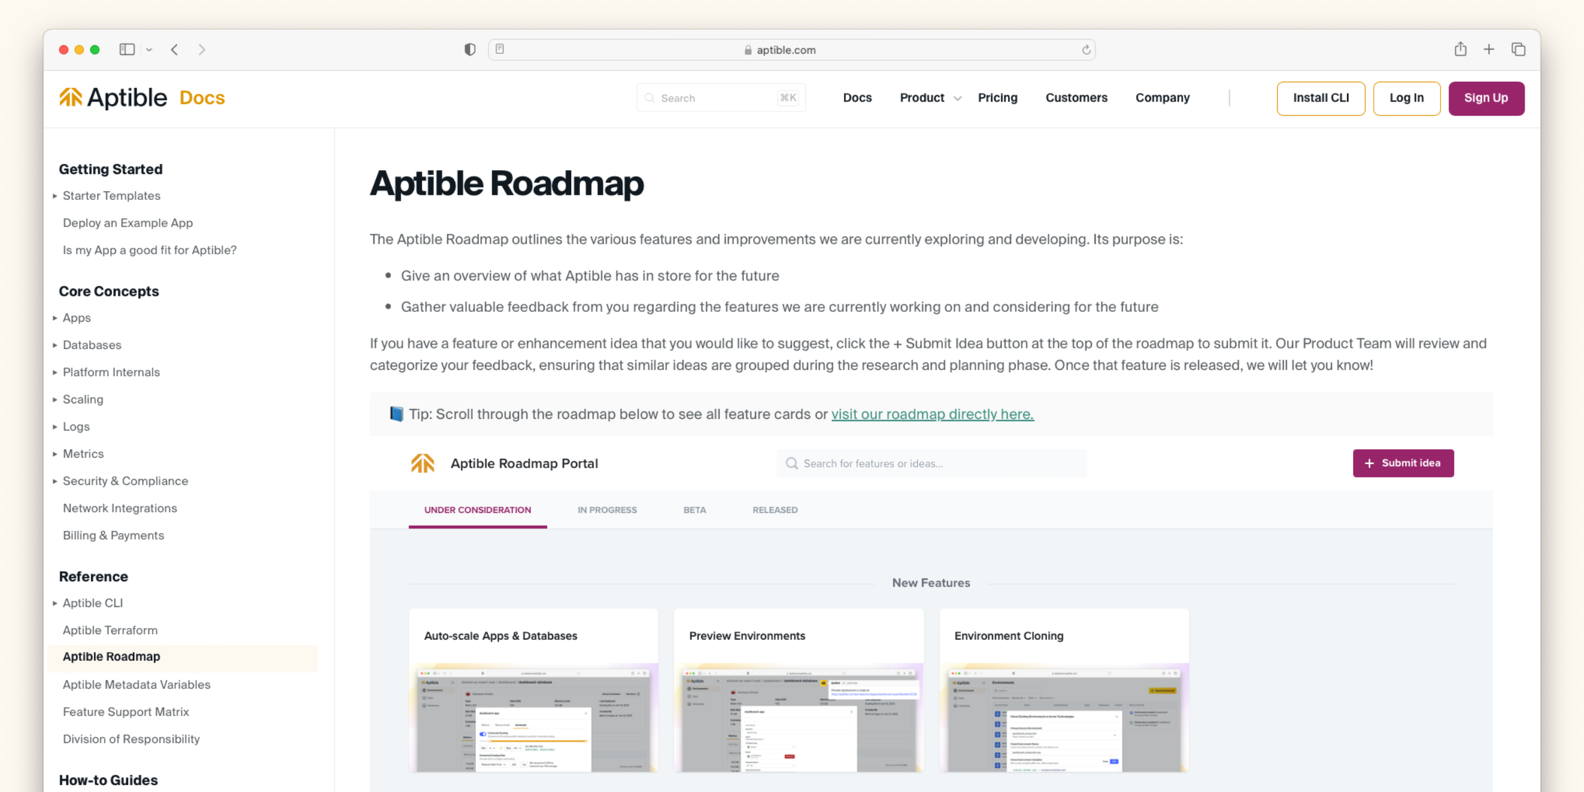1584x792 pixels.
Task: Click the Log In button
Action: point(1406,98)
